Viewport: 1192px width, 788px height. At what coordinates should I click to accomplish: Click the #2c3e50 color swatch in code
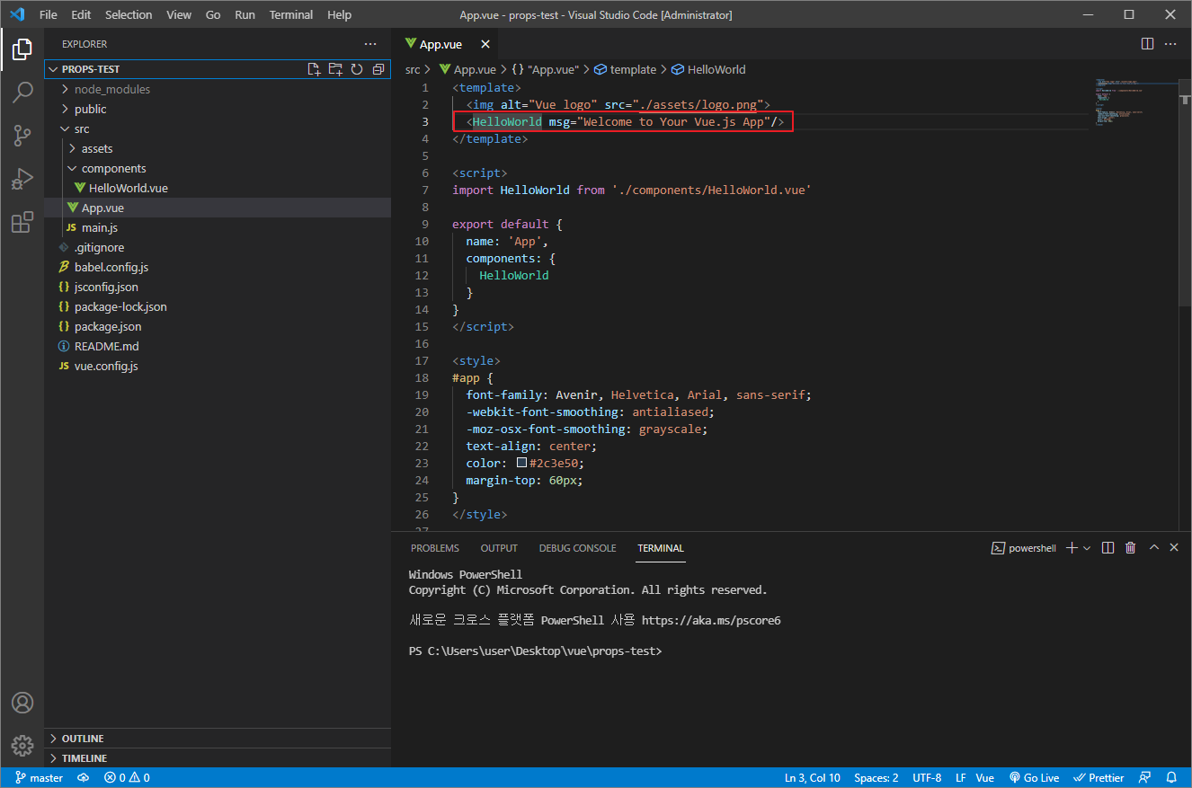tap(521, 464)
